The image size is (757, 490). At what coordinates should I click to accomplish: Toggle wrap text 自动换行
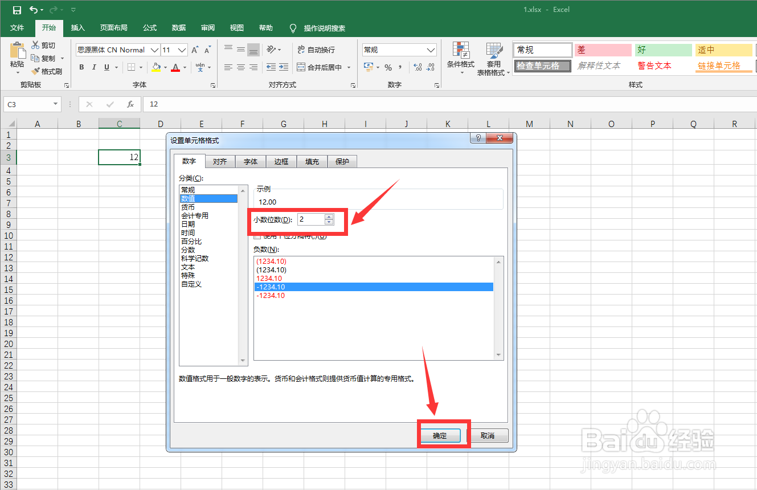(x=316, y=50)
